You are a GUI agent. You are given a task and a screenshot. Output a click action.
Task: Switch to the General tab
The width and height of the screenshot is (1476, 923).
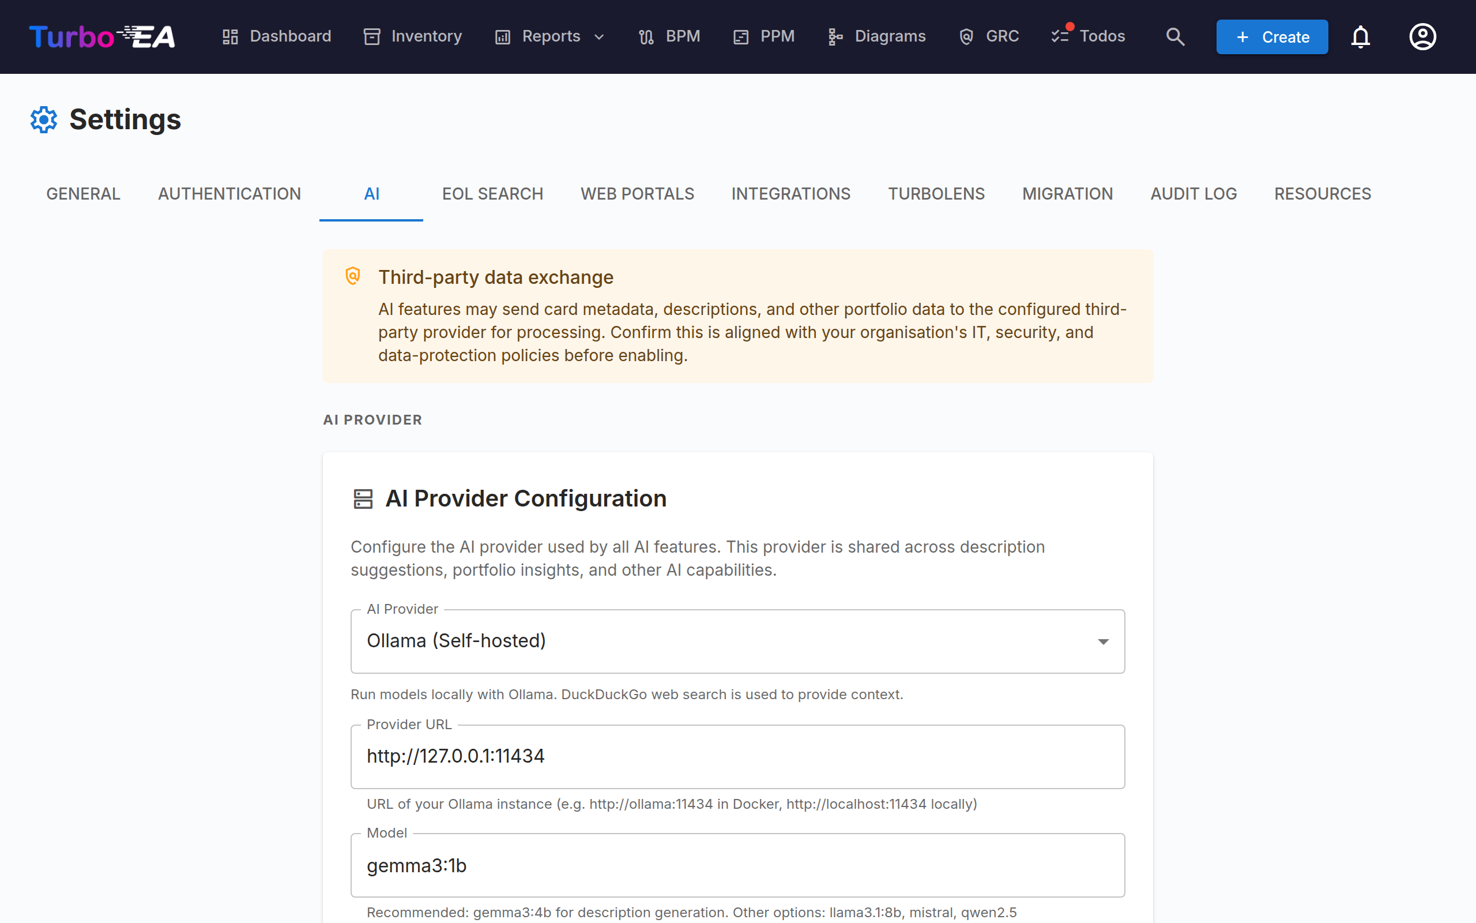(x=84, y=193)
